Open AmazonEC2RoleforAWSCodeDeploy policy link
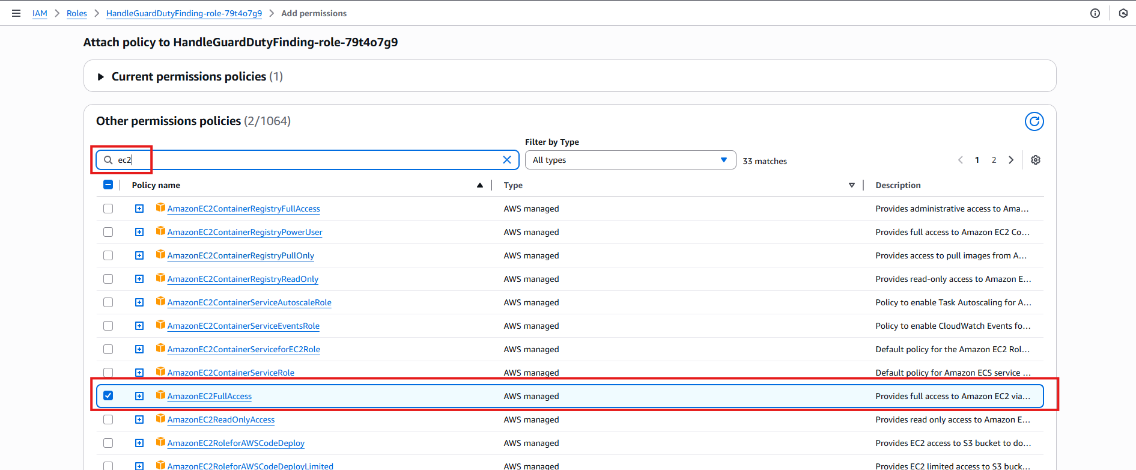Screen dimensions: 1136x470 [x=236, y=443]
